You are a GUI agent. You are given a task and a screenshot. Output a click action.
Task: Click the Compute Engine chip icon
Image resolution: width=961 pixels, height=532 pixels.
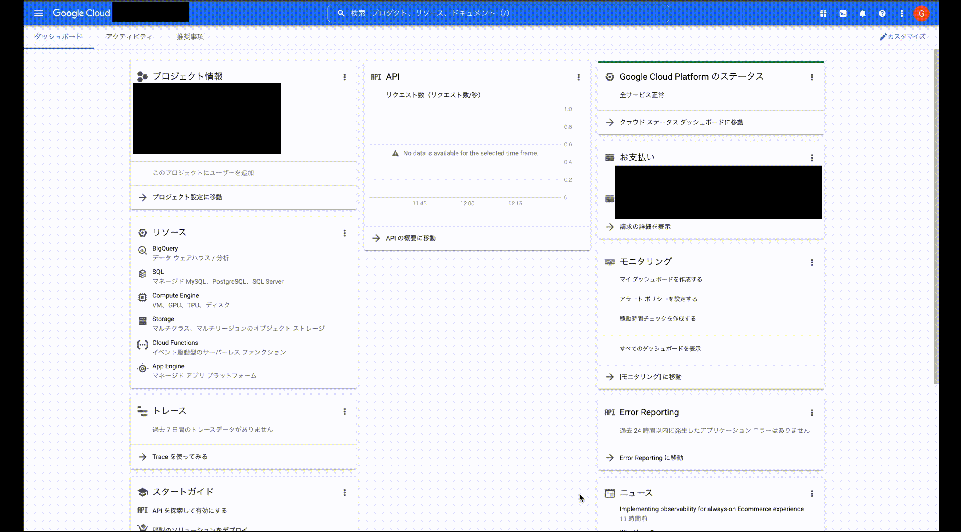(x=142, y=297)
